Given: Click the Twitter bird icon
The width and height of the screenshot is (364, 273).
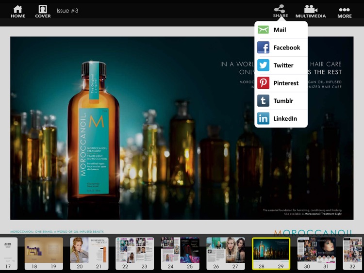Looking at the screenshot, I should coord(263,65).
